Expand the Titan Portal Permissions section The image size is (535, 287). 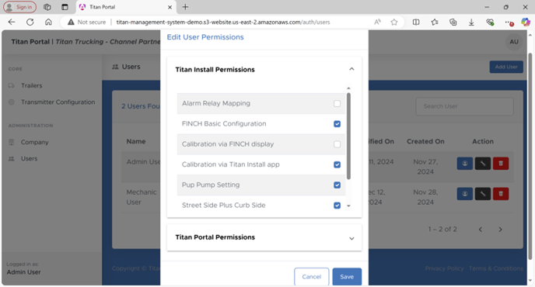pos(351,238)
